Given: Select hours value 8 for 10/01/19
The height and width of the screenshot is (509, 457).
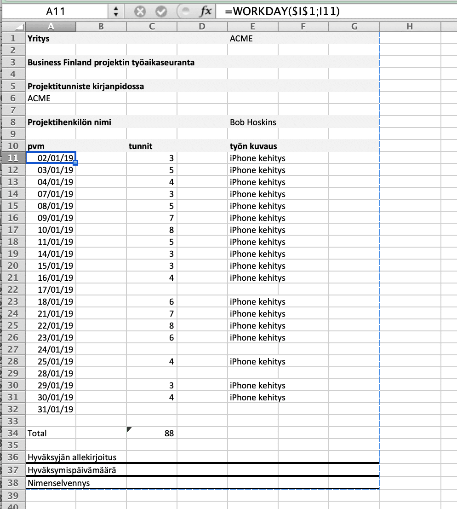Looking at the screenshot, I should [x=152, y=230].
